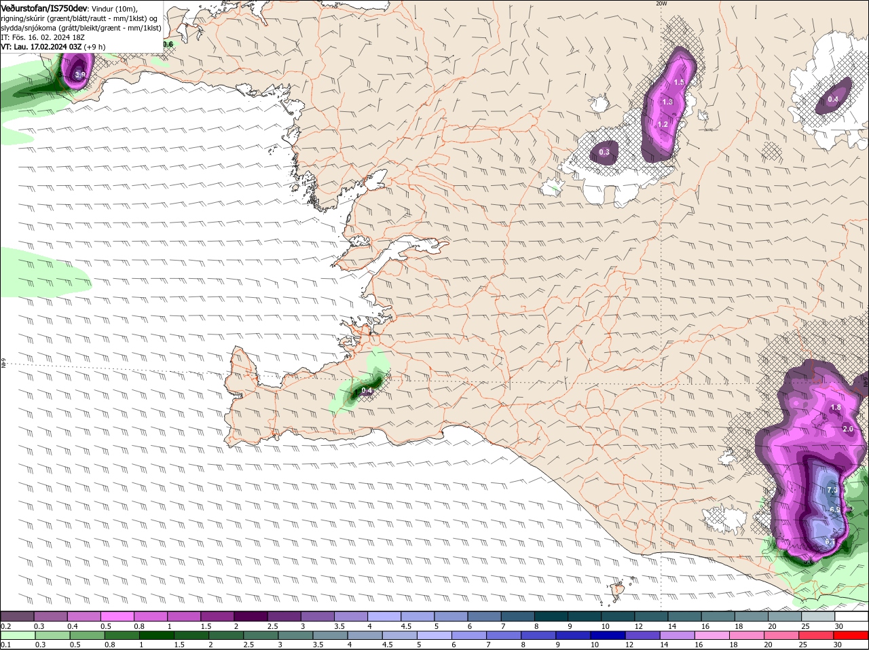Click the (+9 h) forecast offset

point(95,47)
